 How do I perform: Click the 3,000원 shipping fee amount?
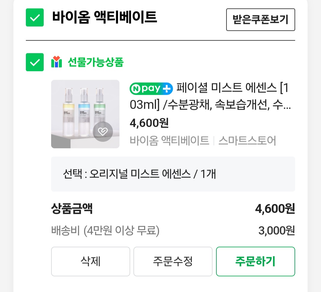click(276, 231)
